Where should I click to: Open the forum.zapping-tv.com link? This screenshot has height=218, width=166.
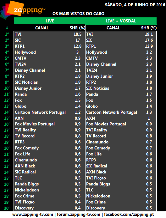coord(78,215)
